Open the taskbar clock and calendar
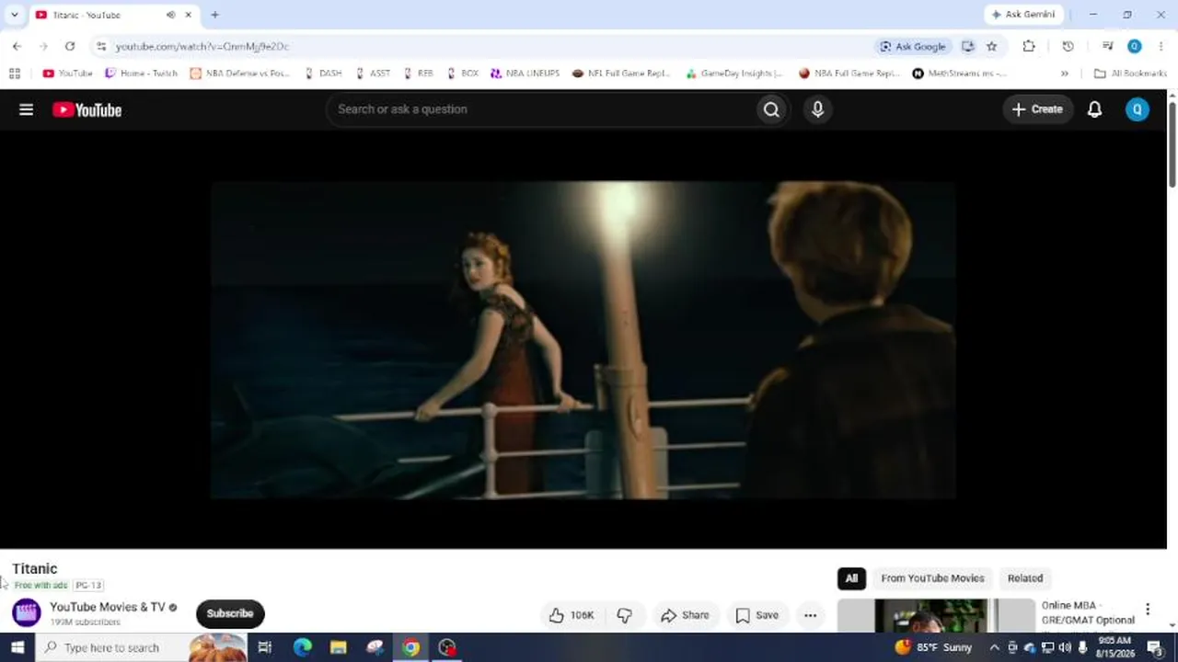 pos(1115,647)
